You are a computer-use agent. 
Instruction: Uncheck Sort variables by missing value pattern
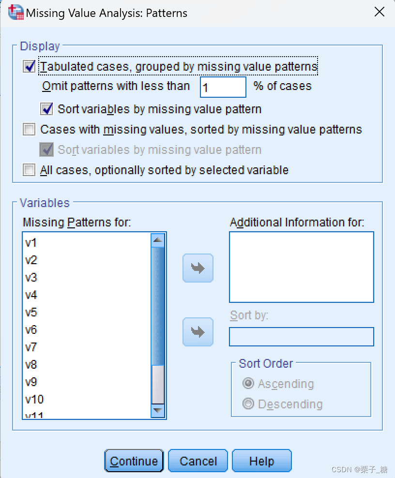46,109
